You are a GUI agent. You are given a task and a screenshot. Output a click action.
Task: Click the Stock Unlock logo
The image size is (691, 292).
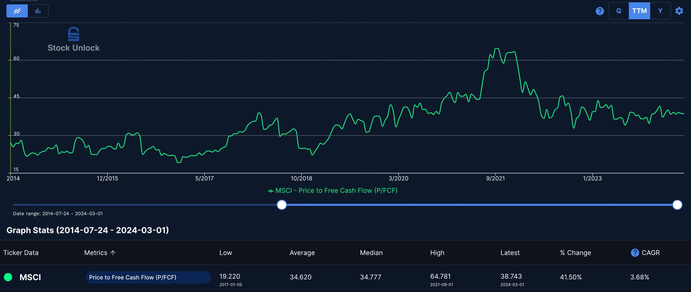(73, 40)
